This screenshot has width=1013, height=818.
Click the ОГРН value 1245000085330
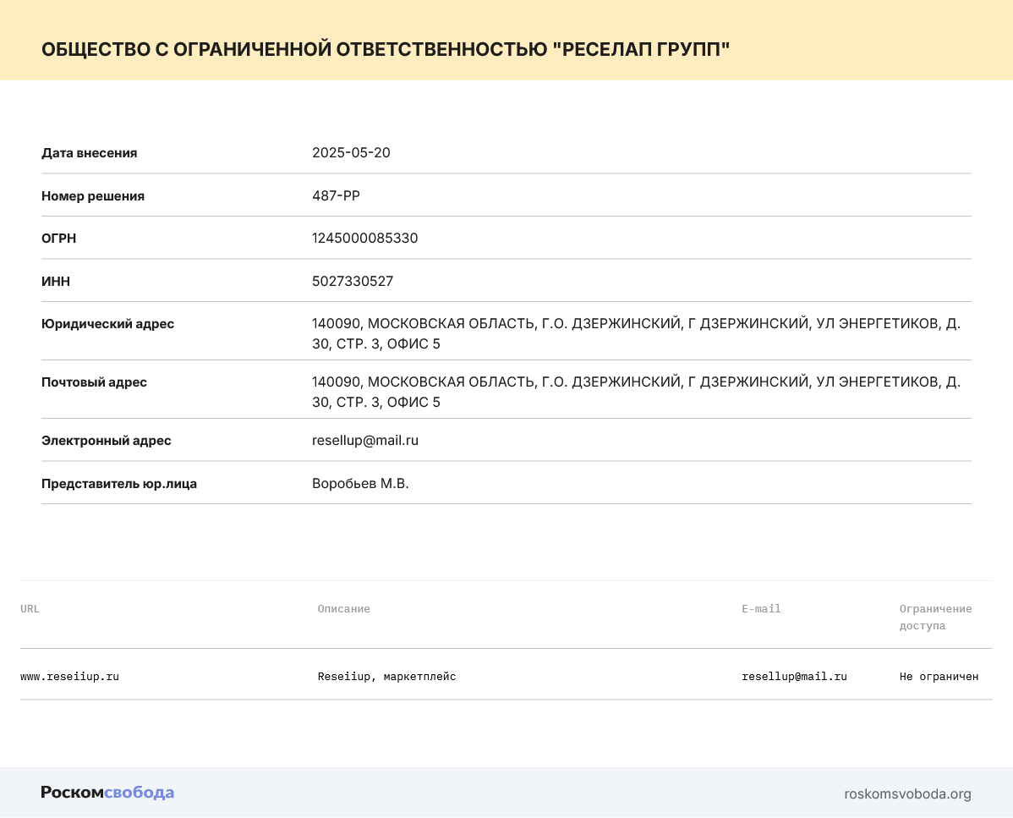coord(365,238)
